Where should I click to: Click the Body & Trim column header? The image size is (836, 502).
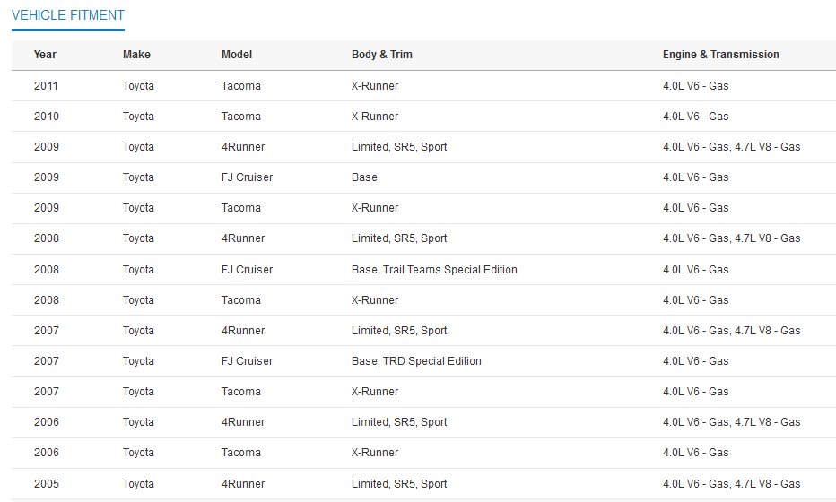(382, 55)
